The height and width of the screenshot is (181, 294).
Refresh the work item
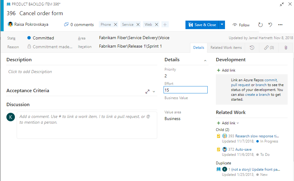[260, 25]
